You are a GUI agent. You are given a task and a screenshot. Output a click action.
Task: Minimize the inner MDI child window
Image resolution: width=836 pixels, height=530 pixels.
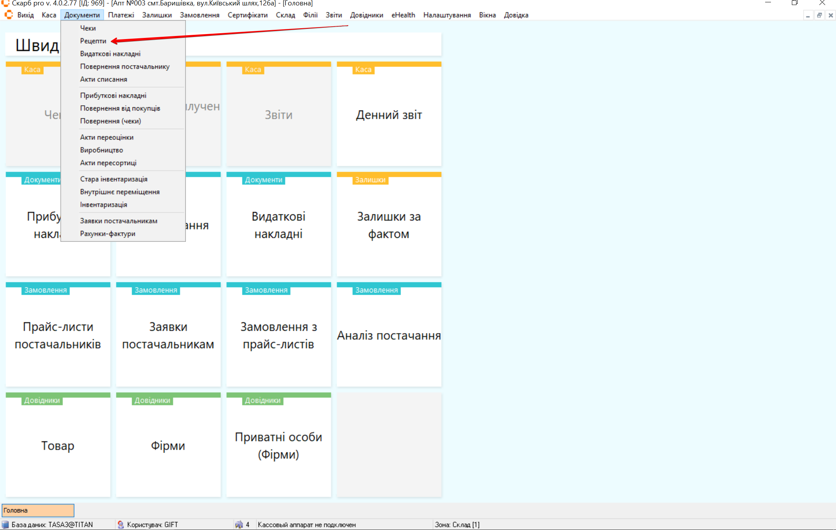coord(808,15)
